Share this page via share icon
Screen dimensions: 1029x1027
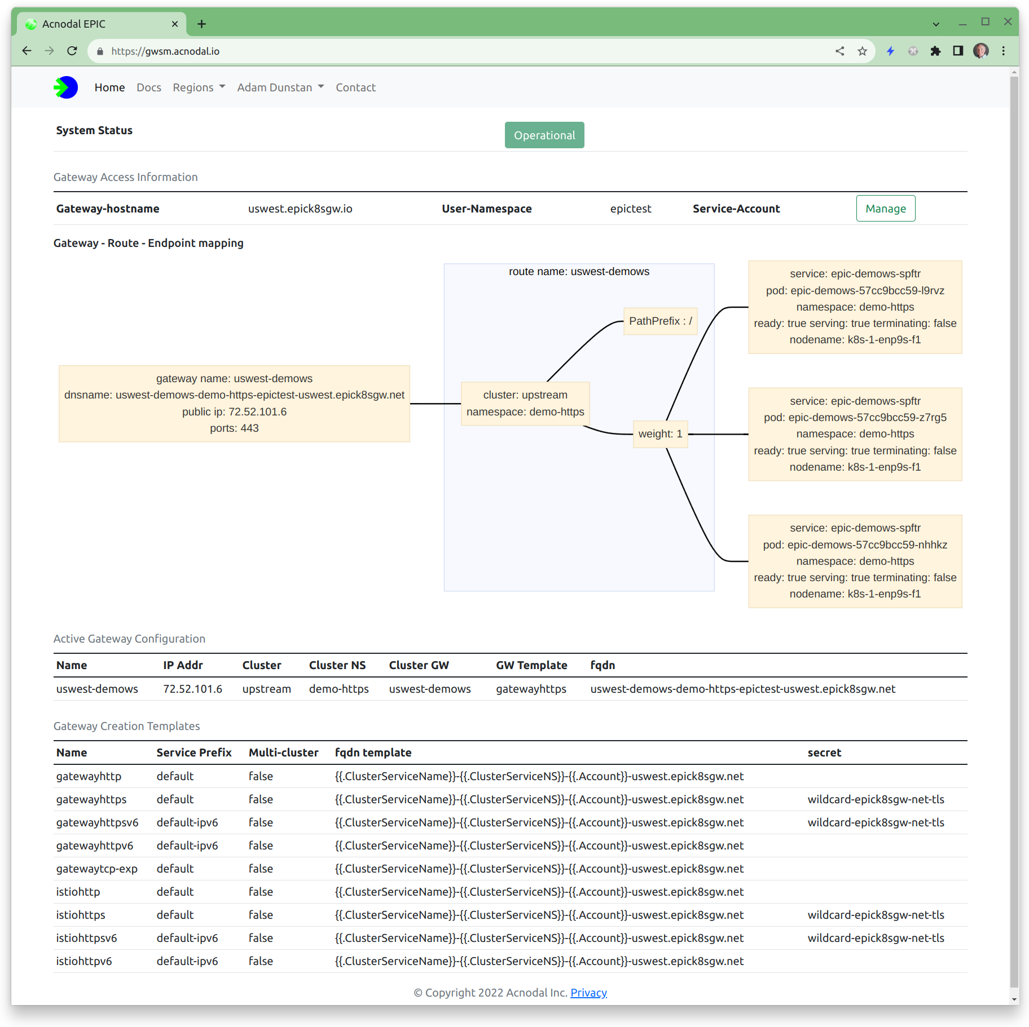click(x=840, y=51)
